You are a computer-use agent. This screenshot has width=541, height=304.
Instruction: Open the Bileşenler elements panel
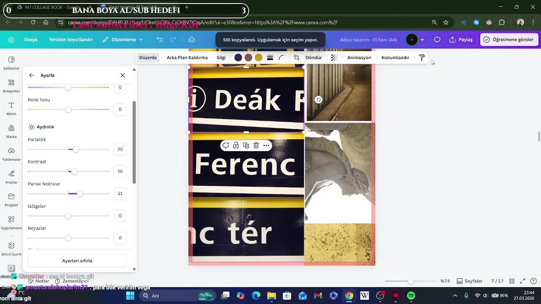click(x=11, y=86)
